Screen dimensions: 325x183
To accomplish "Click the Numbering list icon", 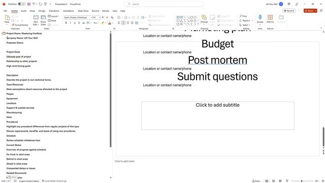I will [126, 17].
